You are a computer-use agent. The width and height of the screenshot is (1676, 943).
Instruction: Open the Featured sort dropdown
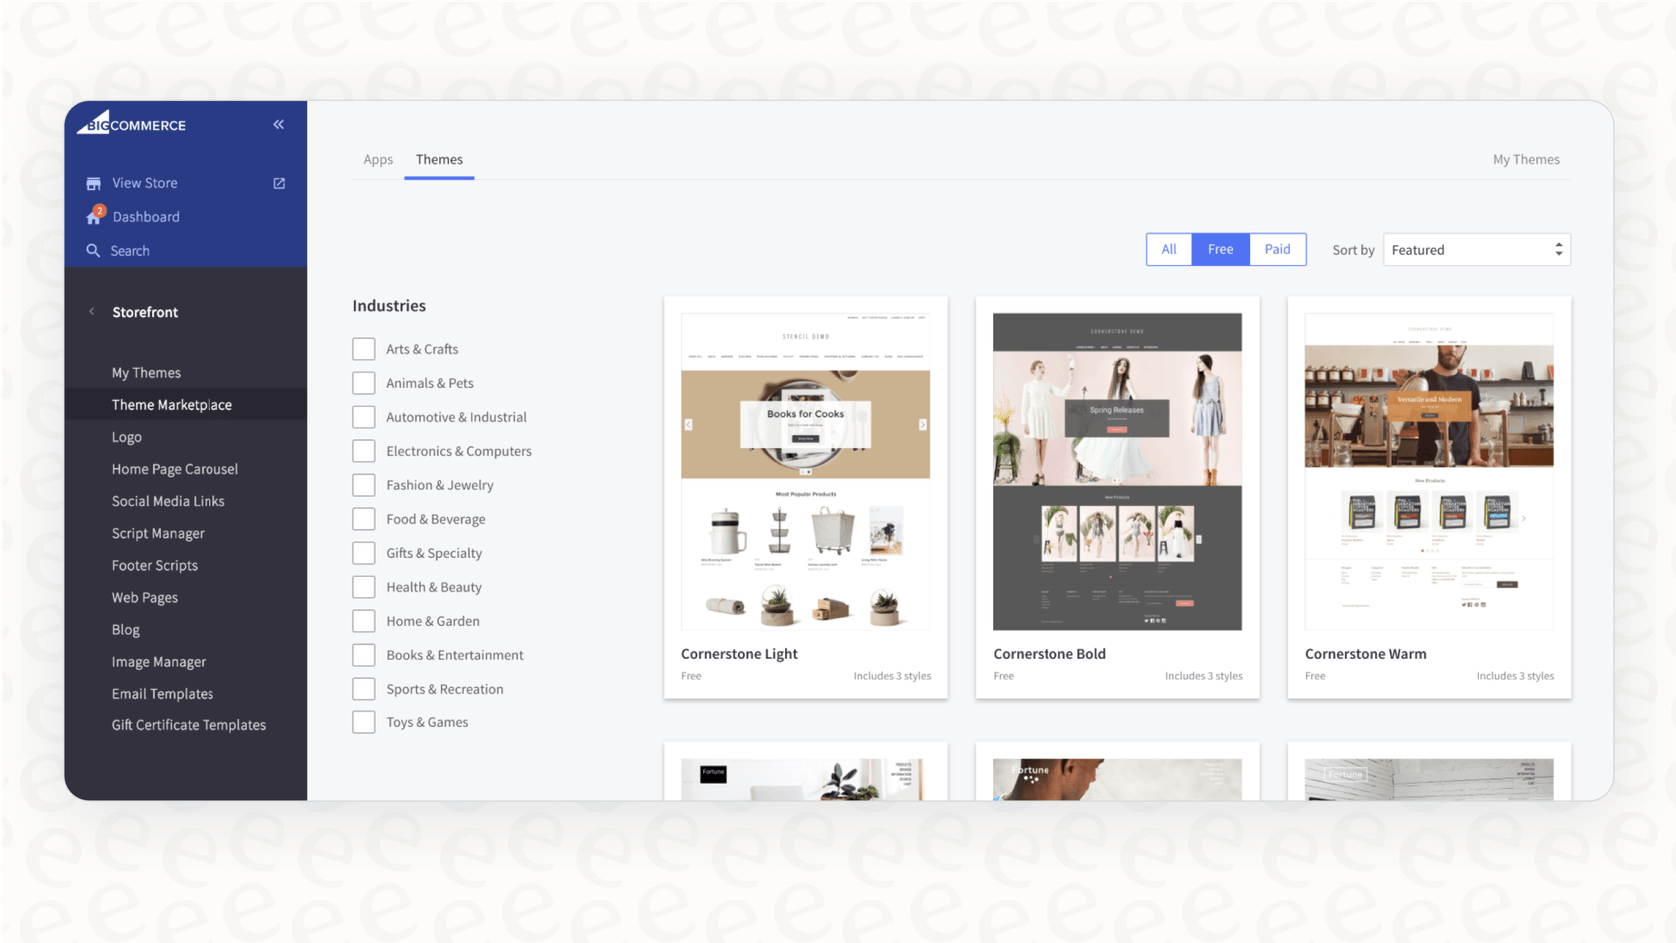coord(1475,249)
